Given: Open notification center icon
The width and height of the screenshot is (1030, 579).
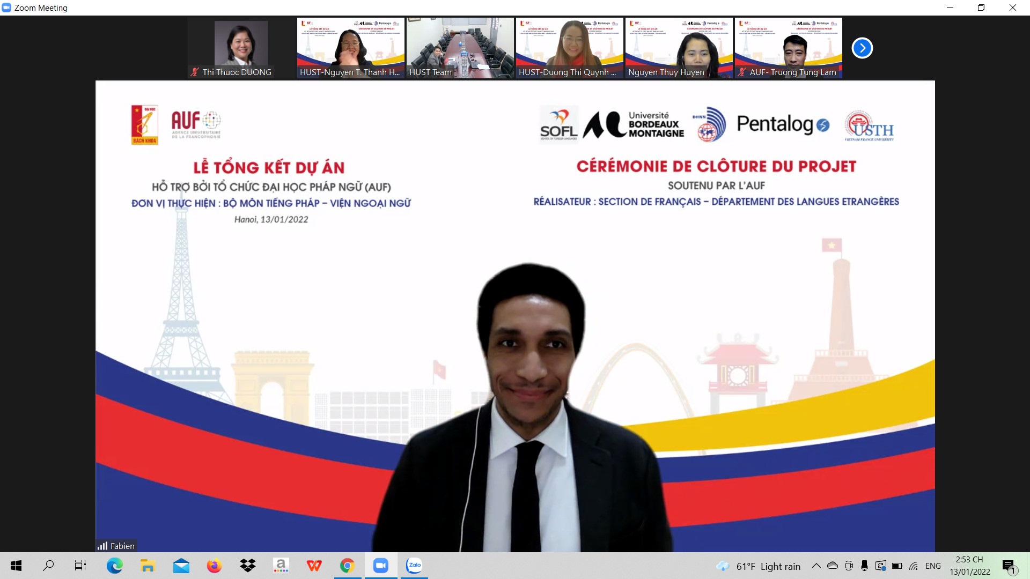Looking at the screenshot, I should point(1009,566).
